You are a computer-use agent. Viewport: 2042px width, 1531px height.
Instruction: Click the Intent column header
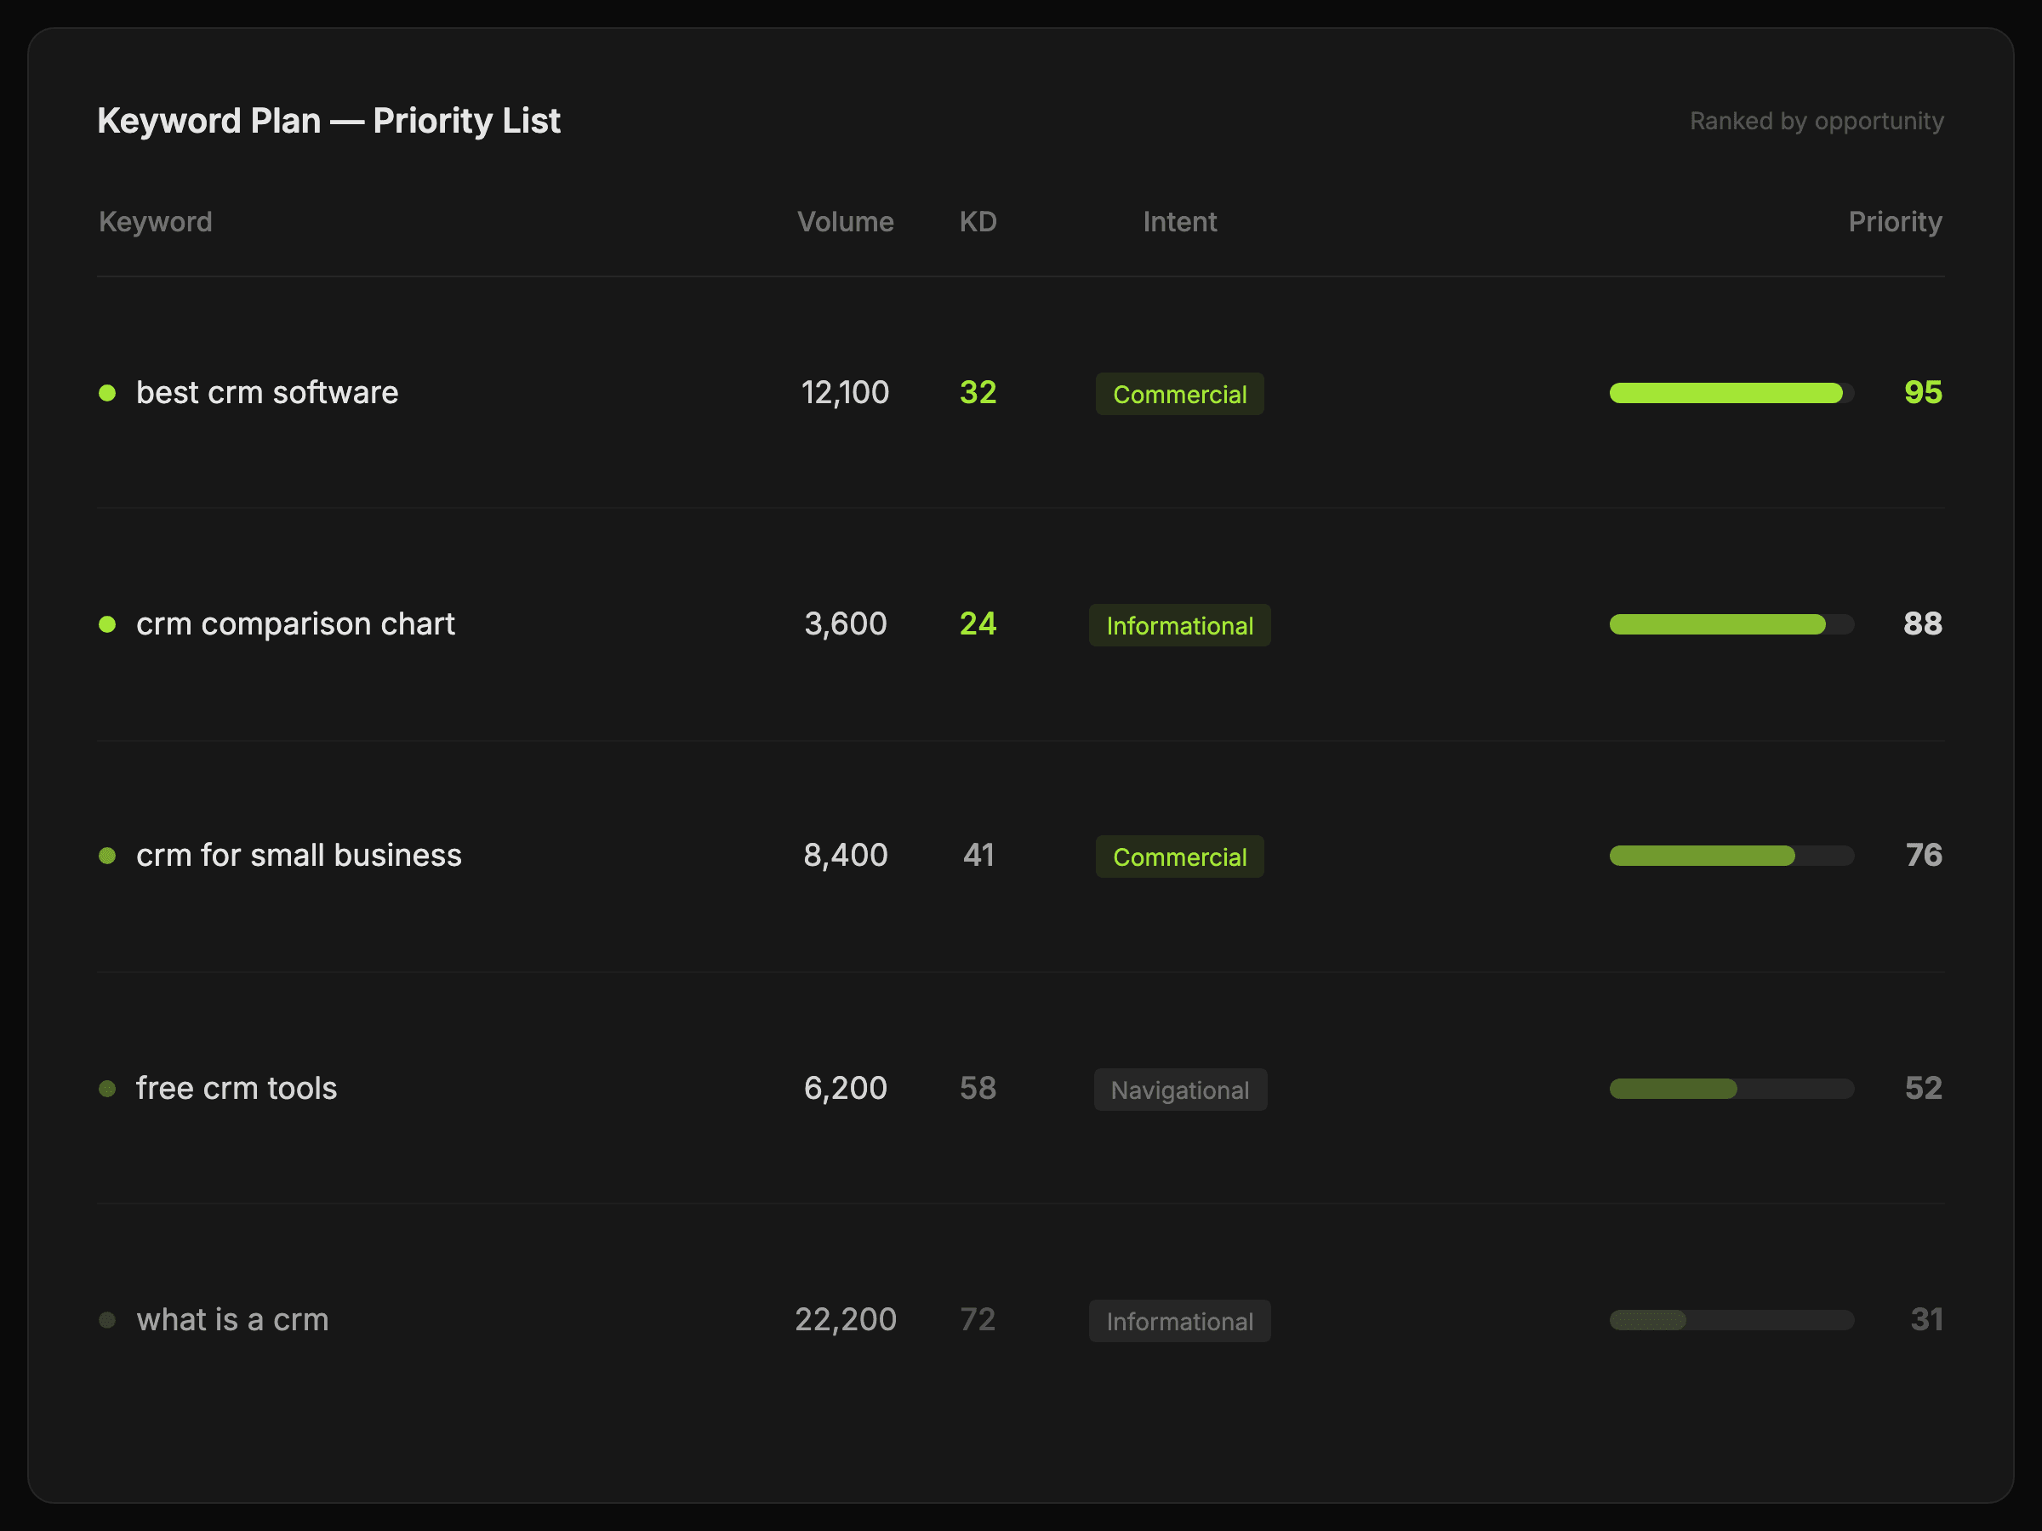click(1179, 221)
